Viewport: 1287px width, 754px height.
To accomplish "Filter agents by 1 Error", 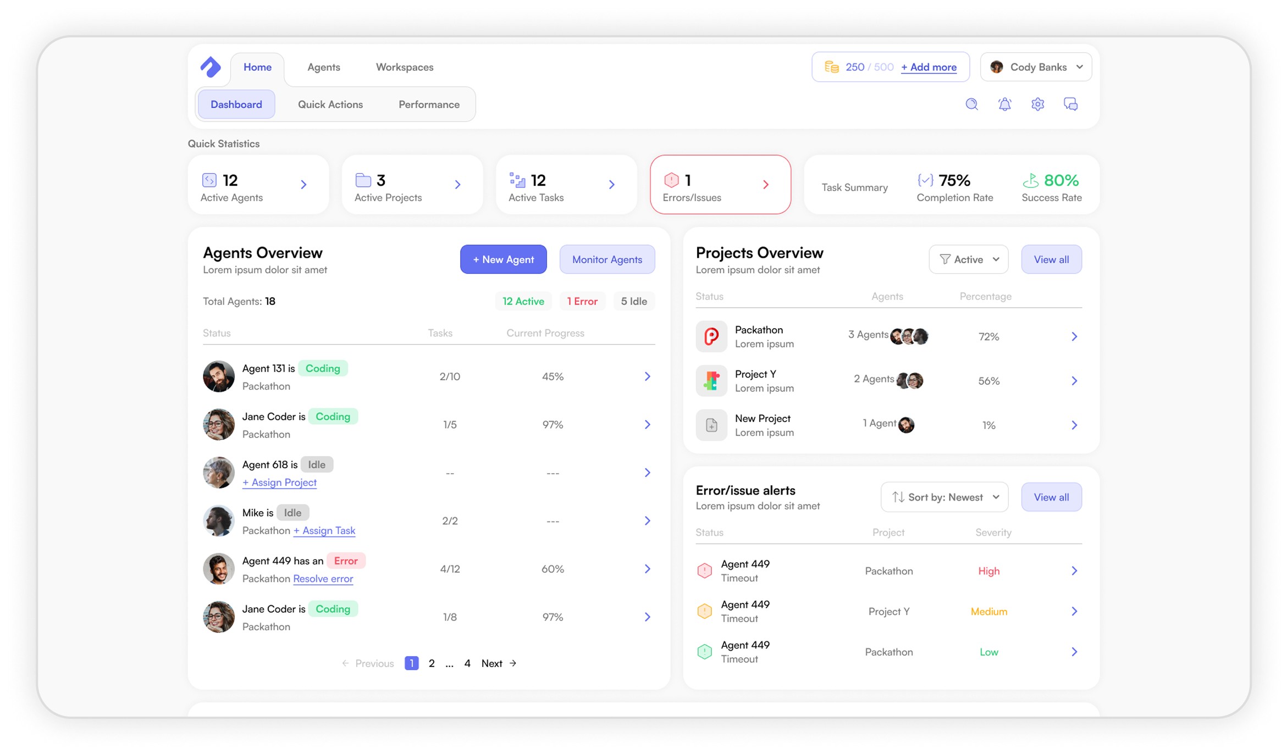I will 582,301.
